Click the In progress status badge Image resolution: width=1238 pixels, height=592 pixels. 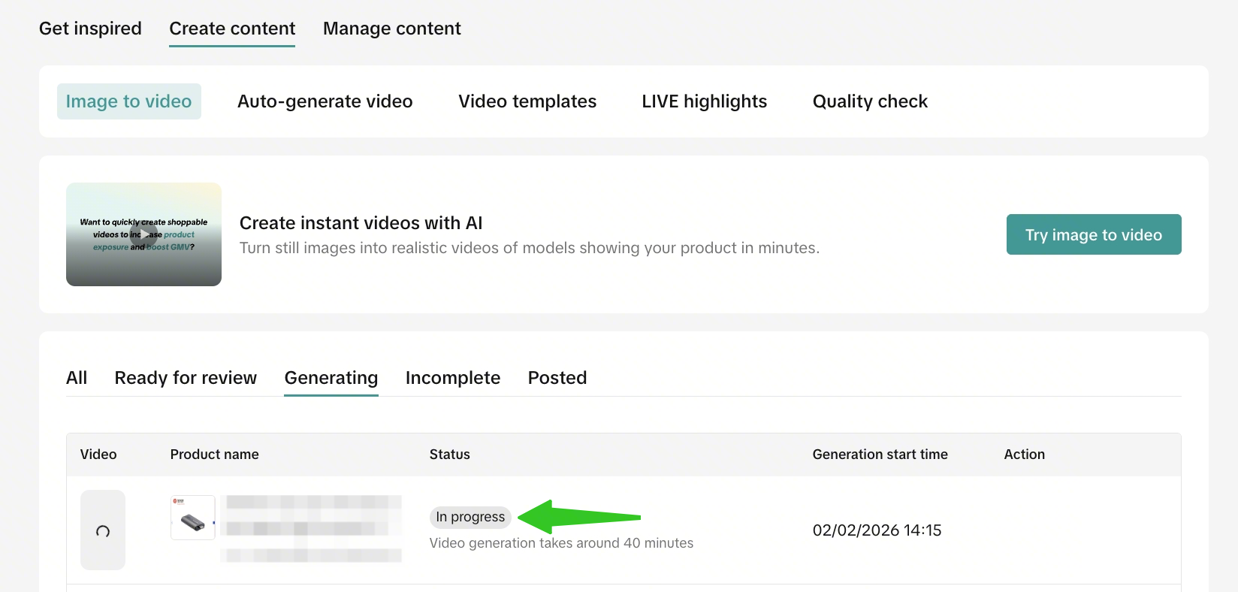[470, 517]
